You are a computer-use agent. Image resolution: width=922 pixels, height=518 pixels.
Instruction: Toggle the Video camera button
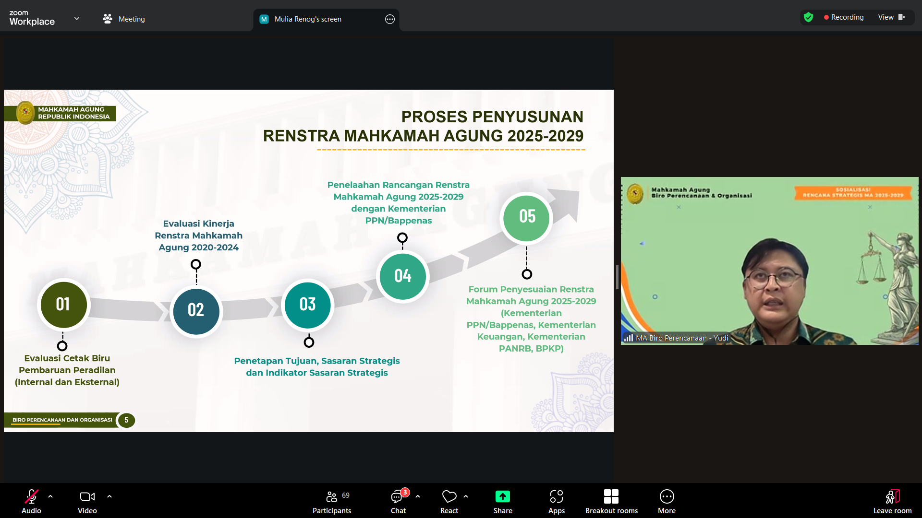87,501
